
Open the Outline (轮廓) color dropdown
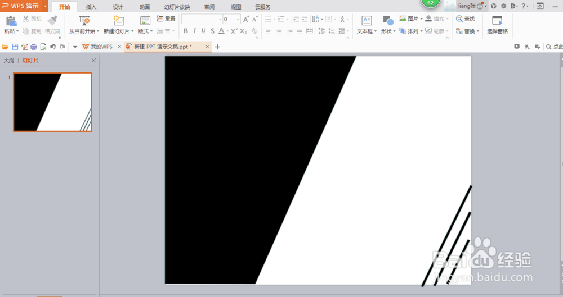[x=437, y=31]
